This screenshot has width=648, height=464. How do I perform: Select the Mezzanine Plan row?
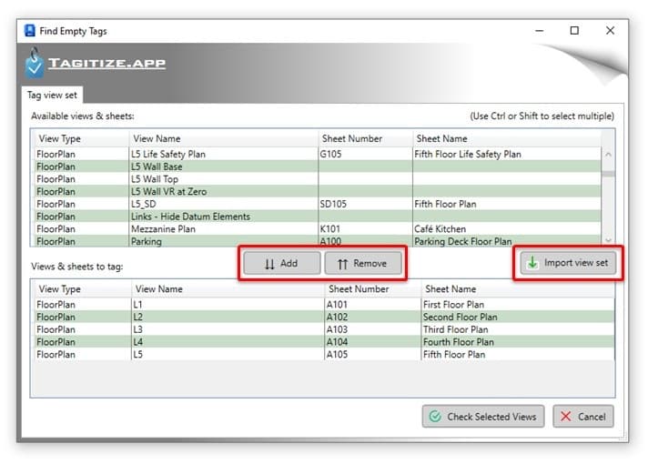pyautogui.click(x=317, y=228)
